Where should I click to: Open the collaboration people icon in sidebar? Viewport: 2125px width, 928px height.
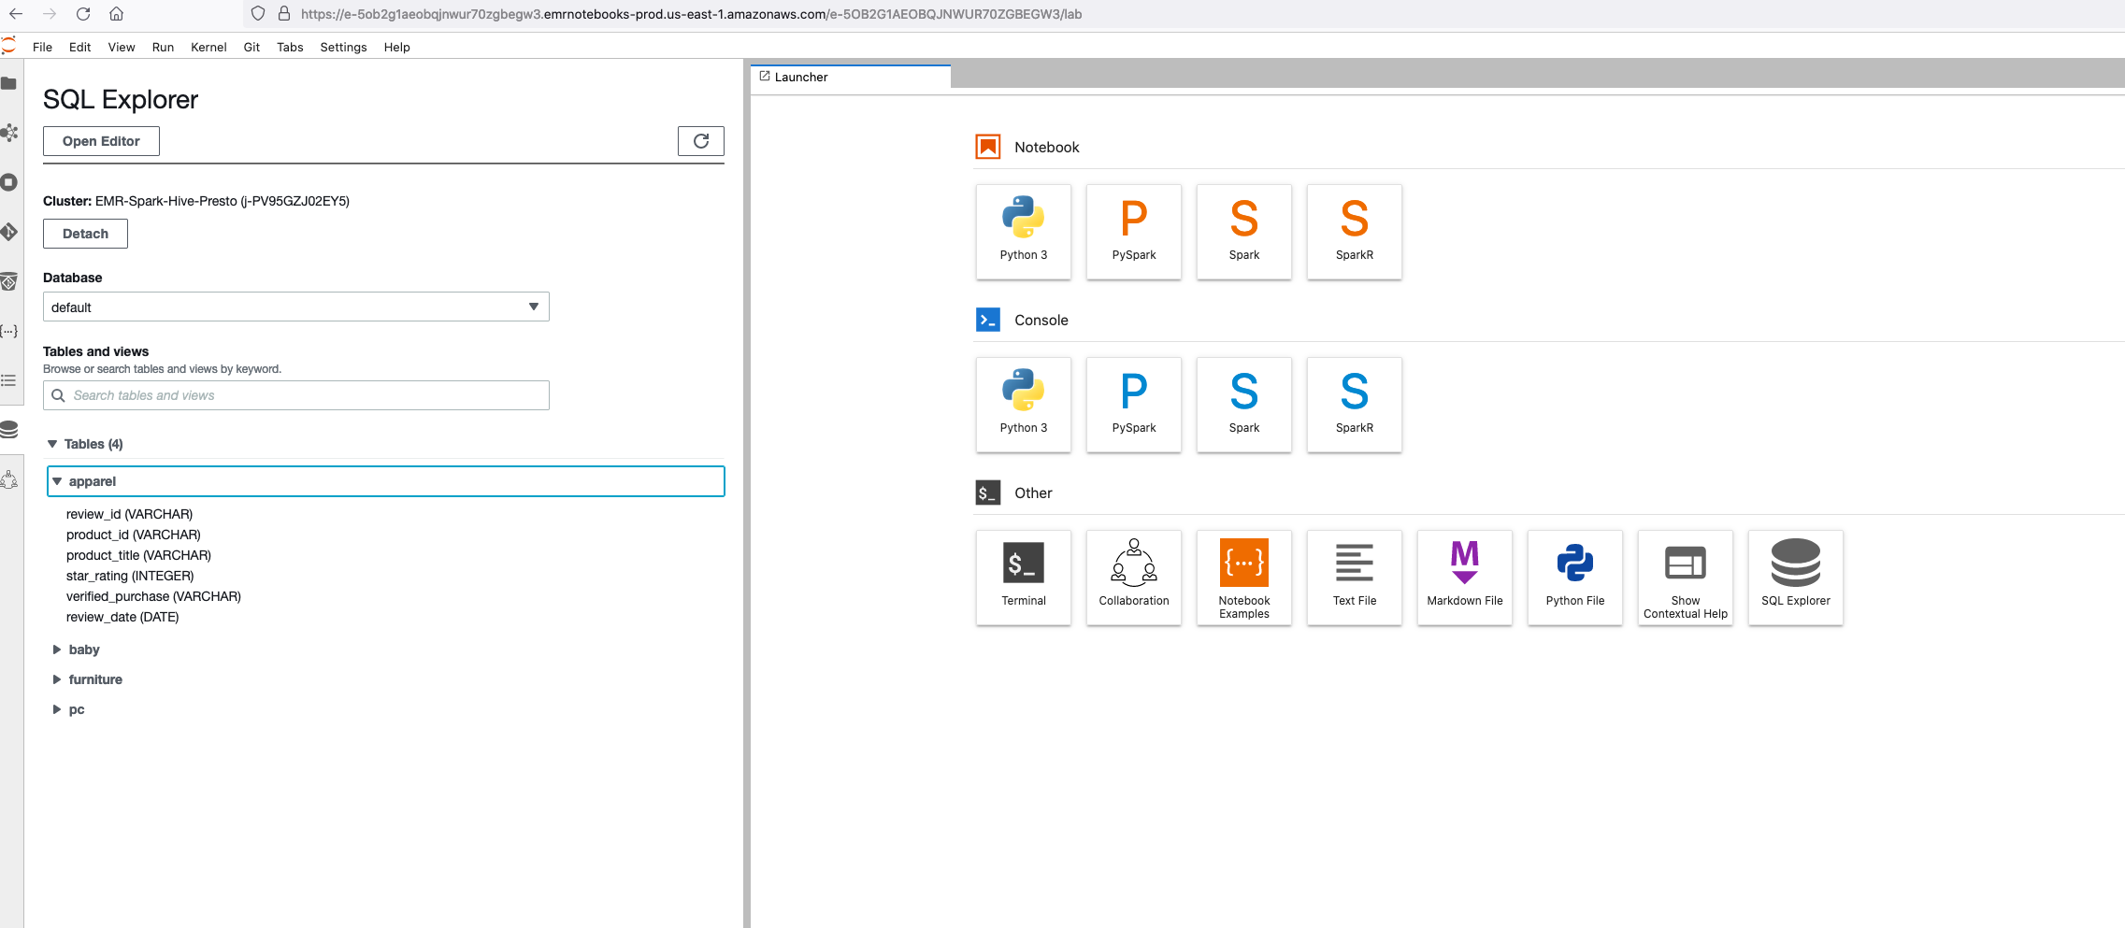9,479
